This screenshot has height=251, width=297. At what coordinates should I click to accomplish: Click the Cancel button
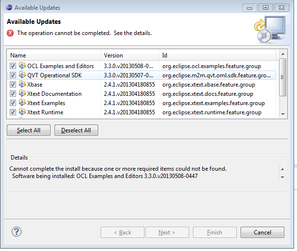262,232
